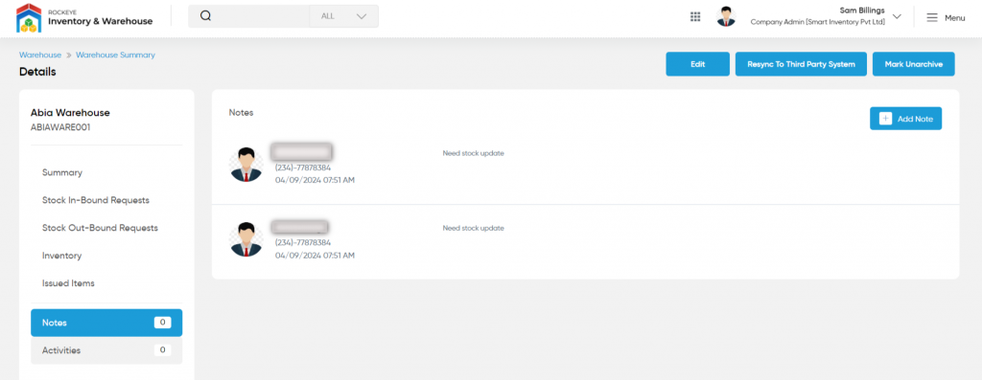
Task: Click Mark Unarchive button
Action: (913, 64)
